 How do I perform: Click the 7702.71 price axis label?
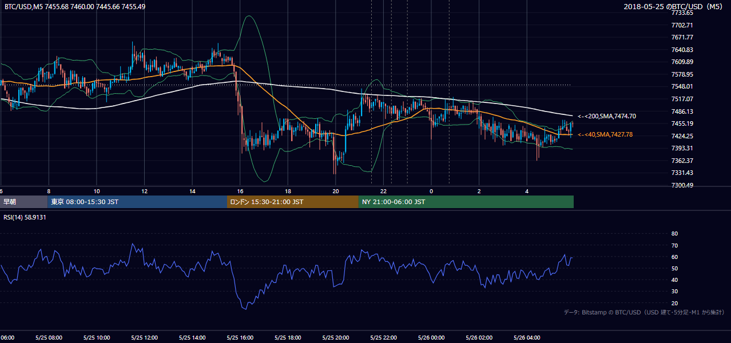click(x=682, y=25)
